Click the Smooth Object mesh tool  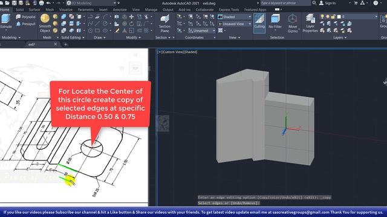45,24
